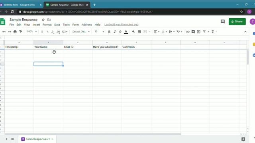255x143 pixels.
Task: Toggle strikethrough formatting
Action: tap(120, 32)
